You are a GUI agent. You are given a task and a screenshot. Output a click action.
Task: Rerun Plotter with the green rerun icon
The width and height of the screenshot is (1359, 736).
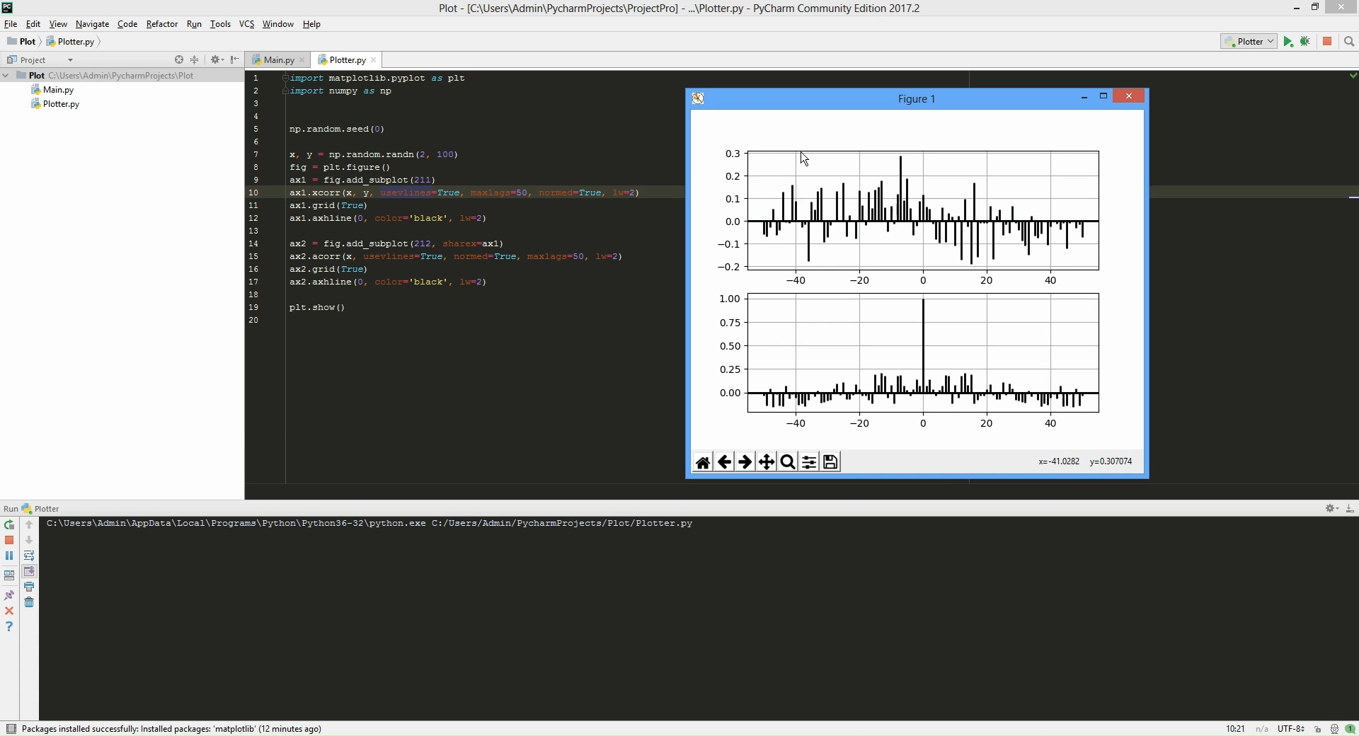[x=9, y=525]
